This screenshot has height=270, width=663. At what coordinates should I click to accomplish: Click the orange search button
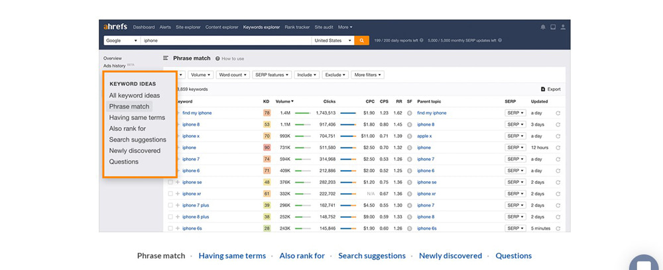361,40
